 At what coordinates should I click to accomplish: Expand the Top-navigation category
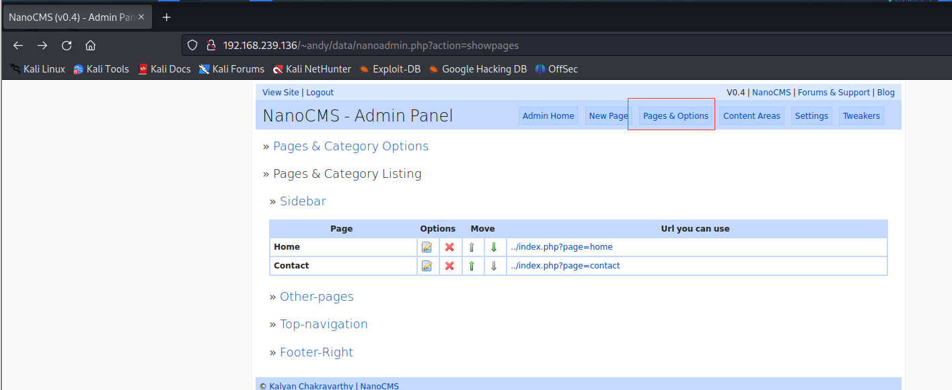pyautogui.click(x=324, y=324)
